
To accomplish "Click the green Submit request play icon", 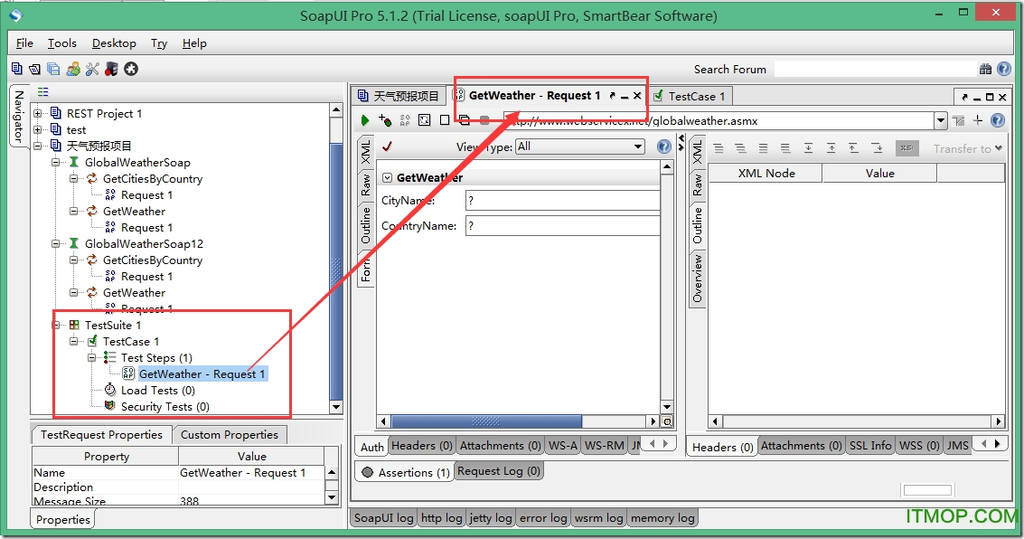I will coord(365,120).
